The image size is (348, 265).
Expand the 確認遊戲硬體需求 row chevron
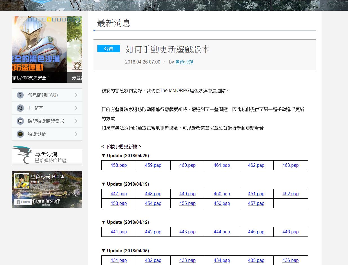[76, 121]
